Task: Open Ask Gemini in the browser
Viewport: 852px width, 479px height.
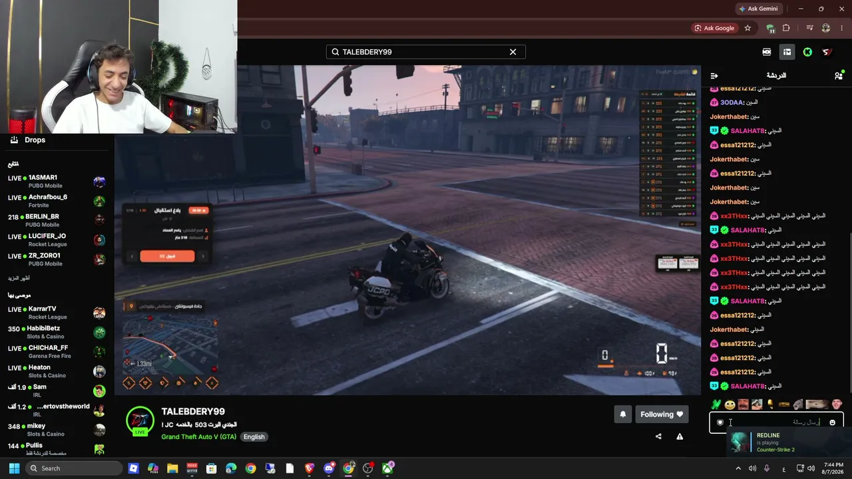Action: point(758,9)
